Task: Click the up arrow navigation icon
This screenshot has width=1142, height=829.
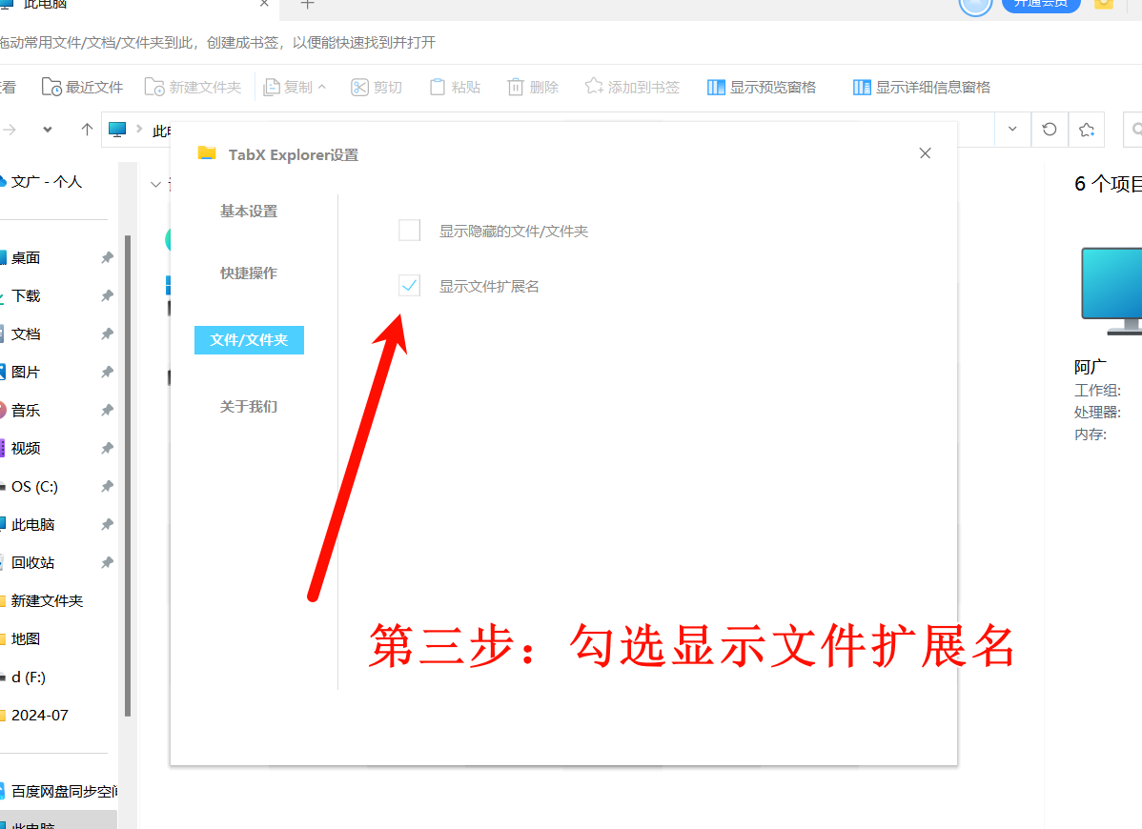Action: coord(87,129)
